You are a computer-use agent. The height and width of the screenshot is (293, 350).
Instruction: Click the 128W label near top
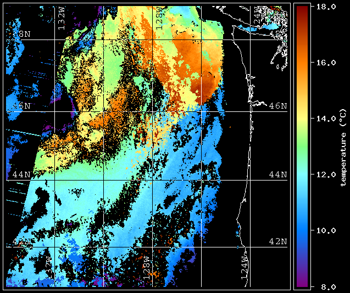coord(159,18)
